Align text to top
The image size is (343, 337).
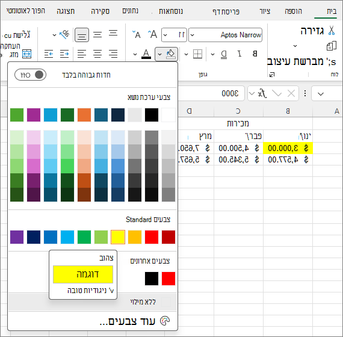113,33
